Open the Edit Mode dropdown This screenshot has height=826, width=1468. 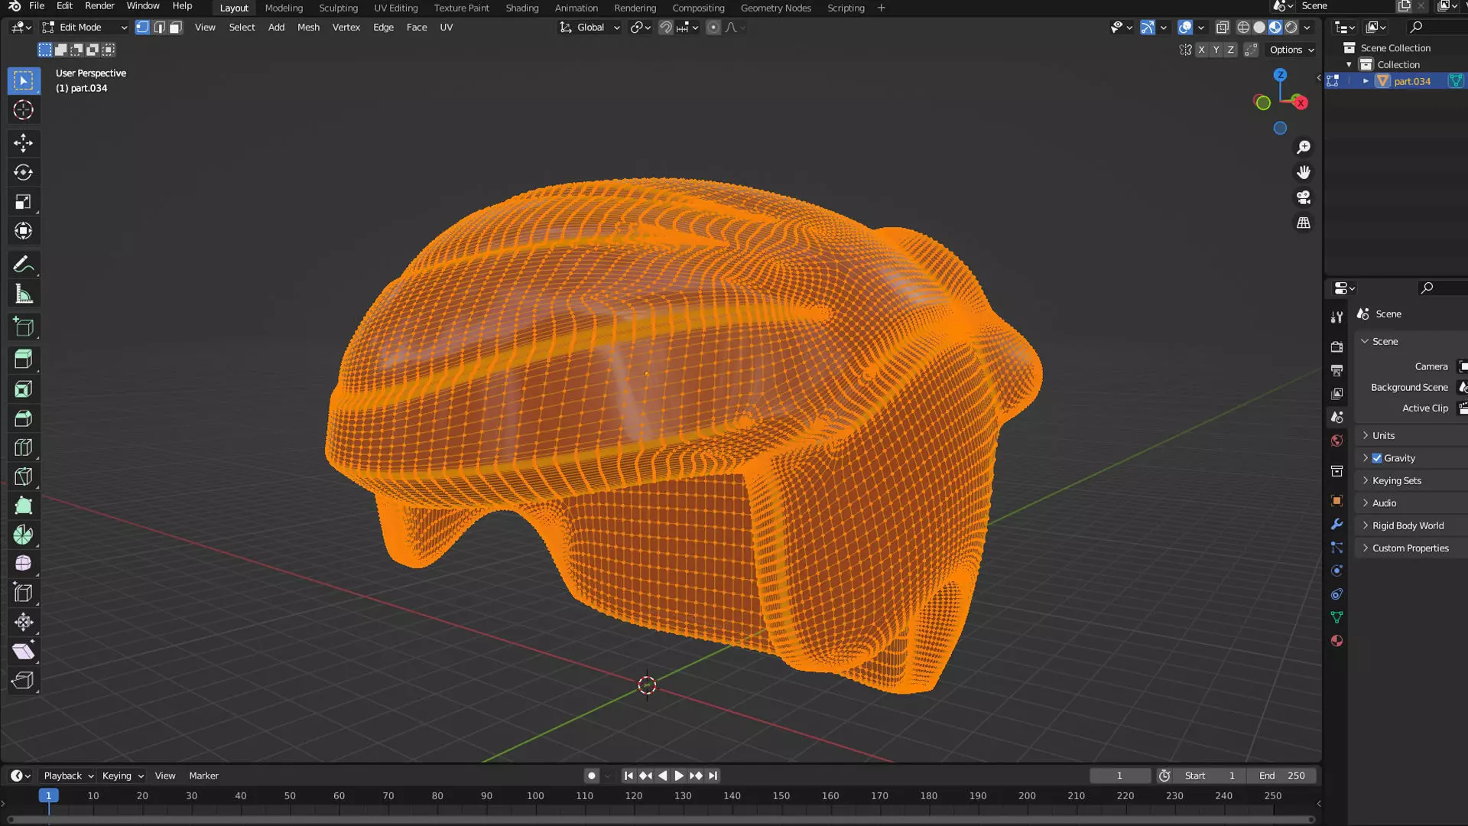pos(84,28)
